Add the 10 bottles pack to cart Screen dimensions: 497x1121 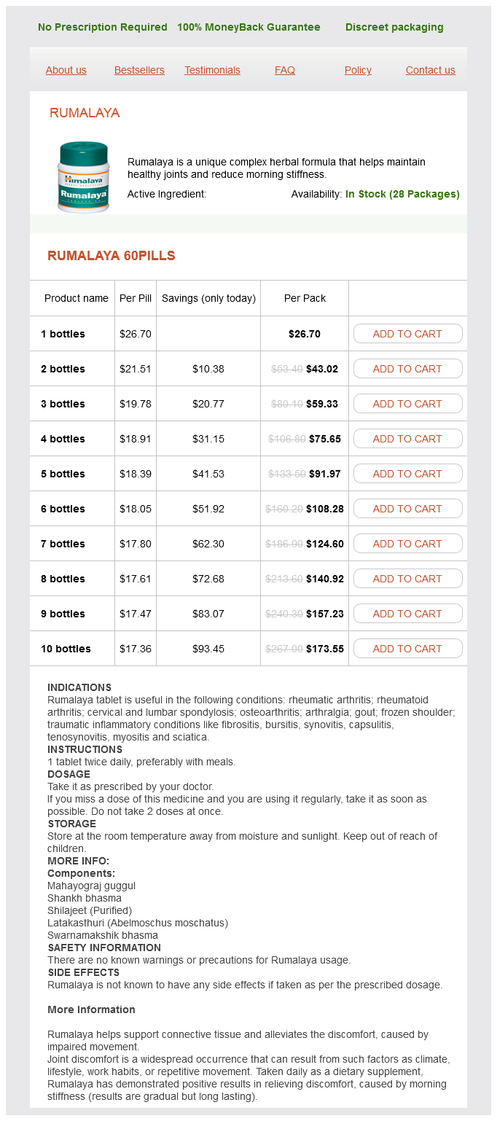pyautogui.click(x=407, y=649)
